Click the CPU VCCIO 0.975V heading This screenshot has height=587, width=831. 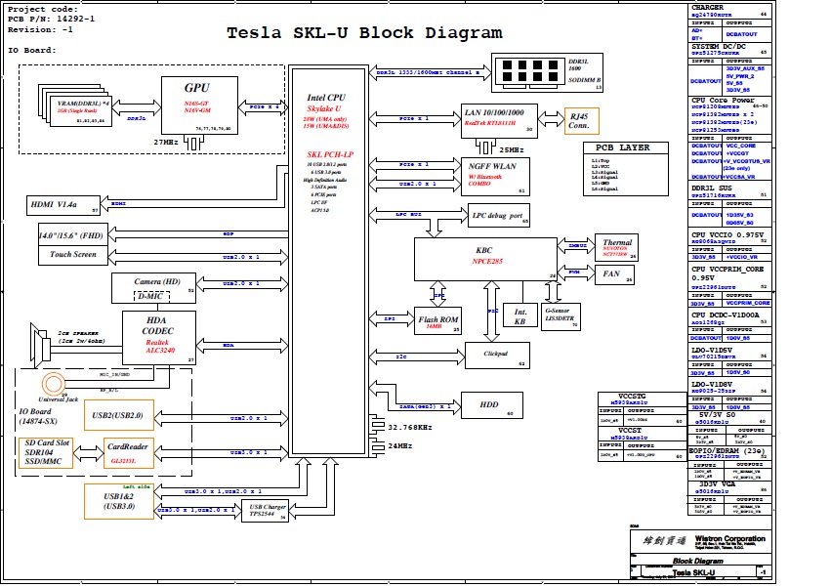pyautogui.click(x=727, y=235)
